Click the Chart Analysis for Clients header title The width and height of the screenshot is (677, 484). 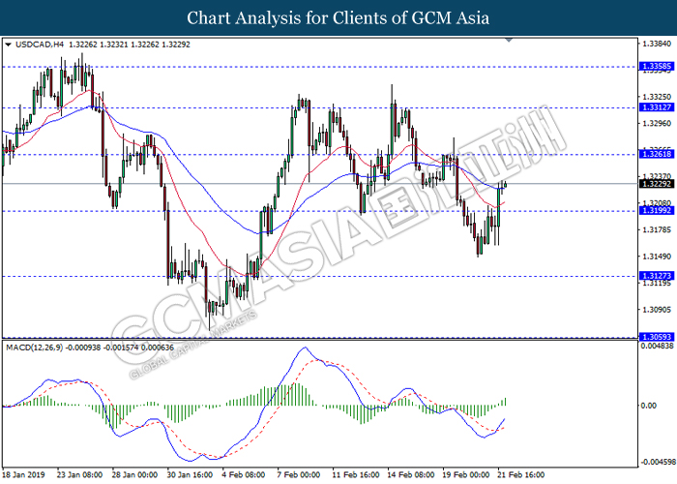click(338, 18)
